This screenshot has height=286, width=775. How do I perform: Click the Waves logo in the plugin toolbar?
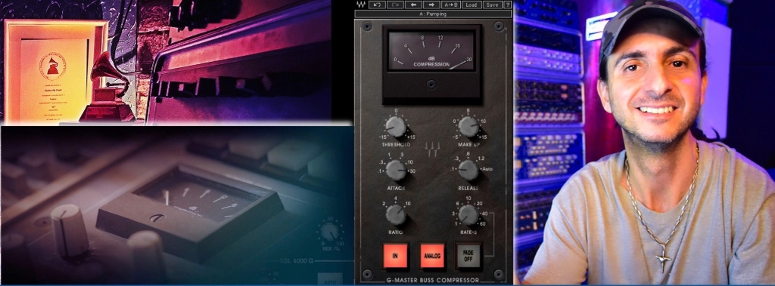[x=361, y=5]
